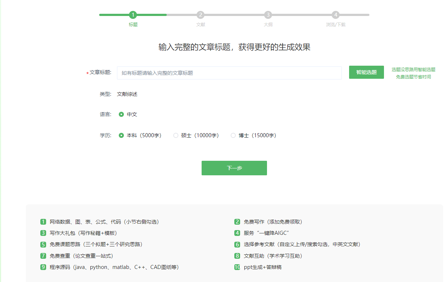Select 硕士（10000字）radio option

176,135
